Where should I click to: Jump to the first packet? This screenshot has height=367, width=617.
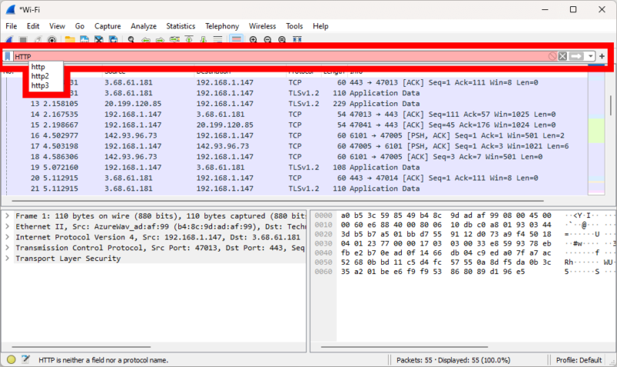point(189,40)
